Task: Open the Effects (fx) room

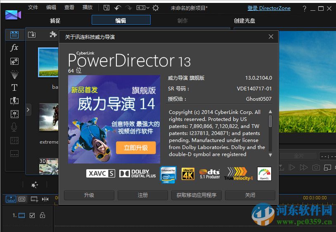Action: pos(14,47)
